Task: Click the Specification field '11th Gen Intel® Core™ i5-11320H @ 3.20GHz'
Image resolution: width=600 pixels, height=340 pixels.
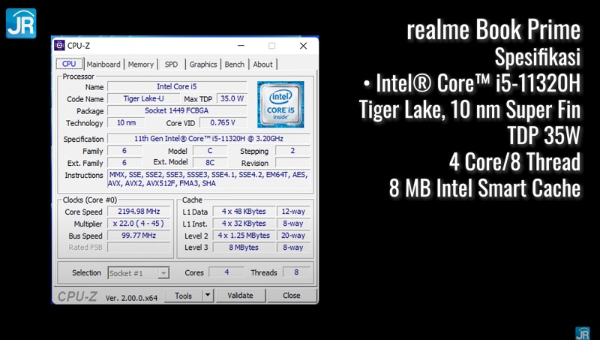Action: coord(208,139)
